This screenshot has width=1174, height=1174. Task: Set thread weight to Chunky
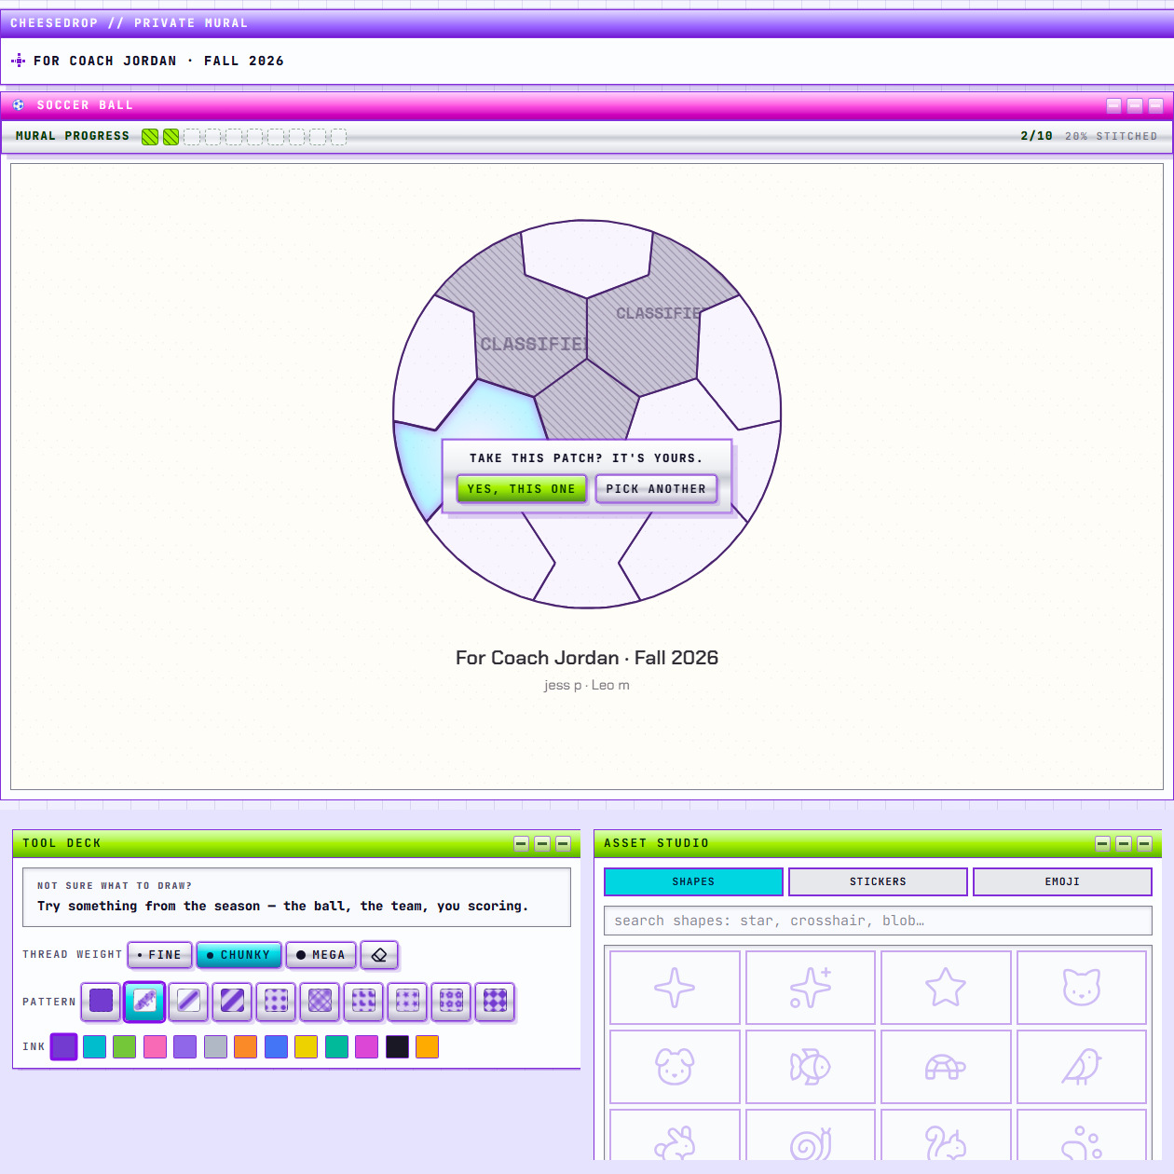pos(239,955)
